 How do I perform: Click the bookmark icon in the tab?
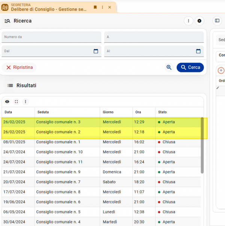[95, 7]
